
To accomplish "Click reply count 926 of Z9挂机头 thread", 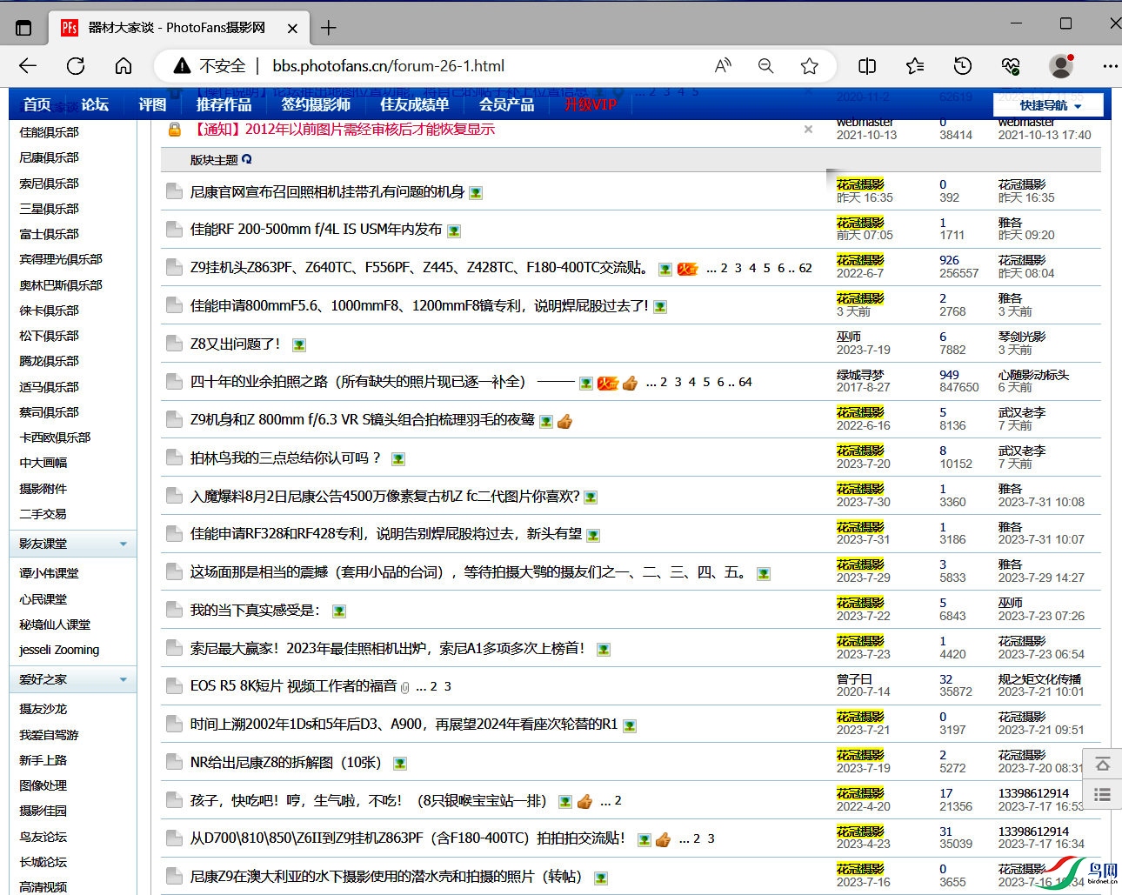I will tap(949, 260).
